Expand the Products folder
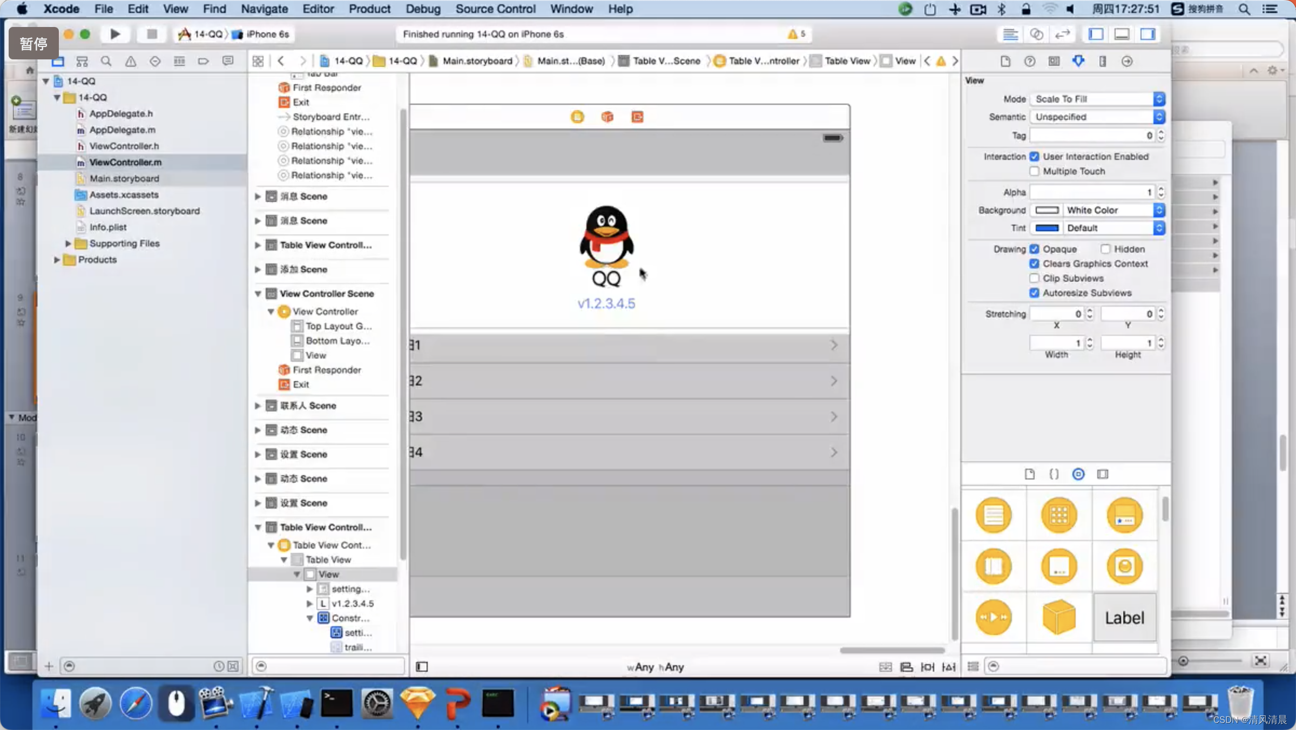 (56, 260)
